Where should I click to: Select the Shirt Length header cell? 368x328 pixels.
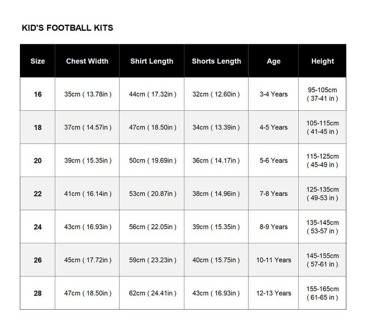(x=152, y=61)
